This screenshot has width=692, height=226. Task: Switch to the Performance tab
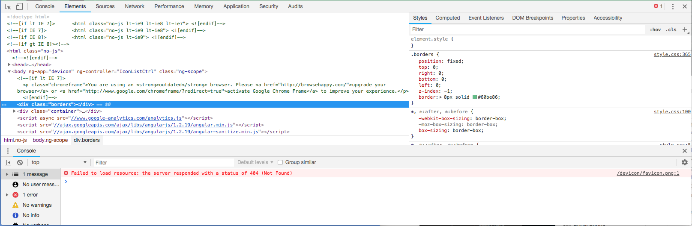tap(169, 6)
